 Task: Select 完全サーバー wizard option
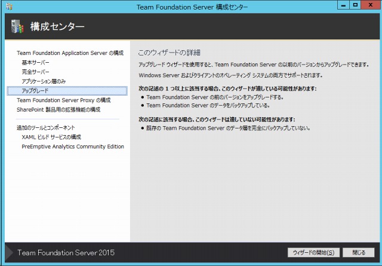click(x=36, y=72)
